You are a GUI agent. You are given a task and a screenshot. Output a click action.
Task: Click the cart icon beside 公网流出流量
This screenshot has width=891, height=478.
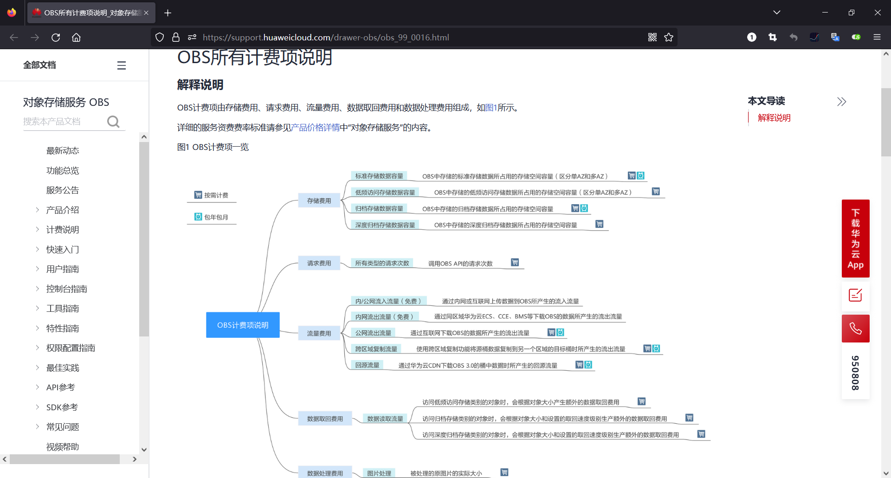point(551,332)
